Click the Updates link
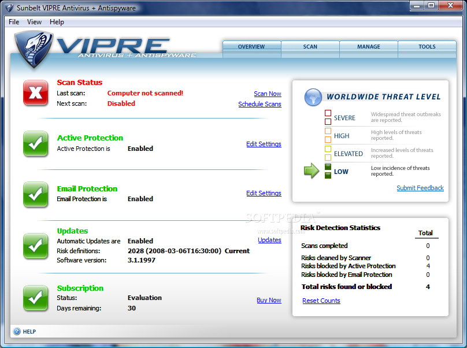The width and height of the screenshot is (467, 348). 269,240
